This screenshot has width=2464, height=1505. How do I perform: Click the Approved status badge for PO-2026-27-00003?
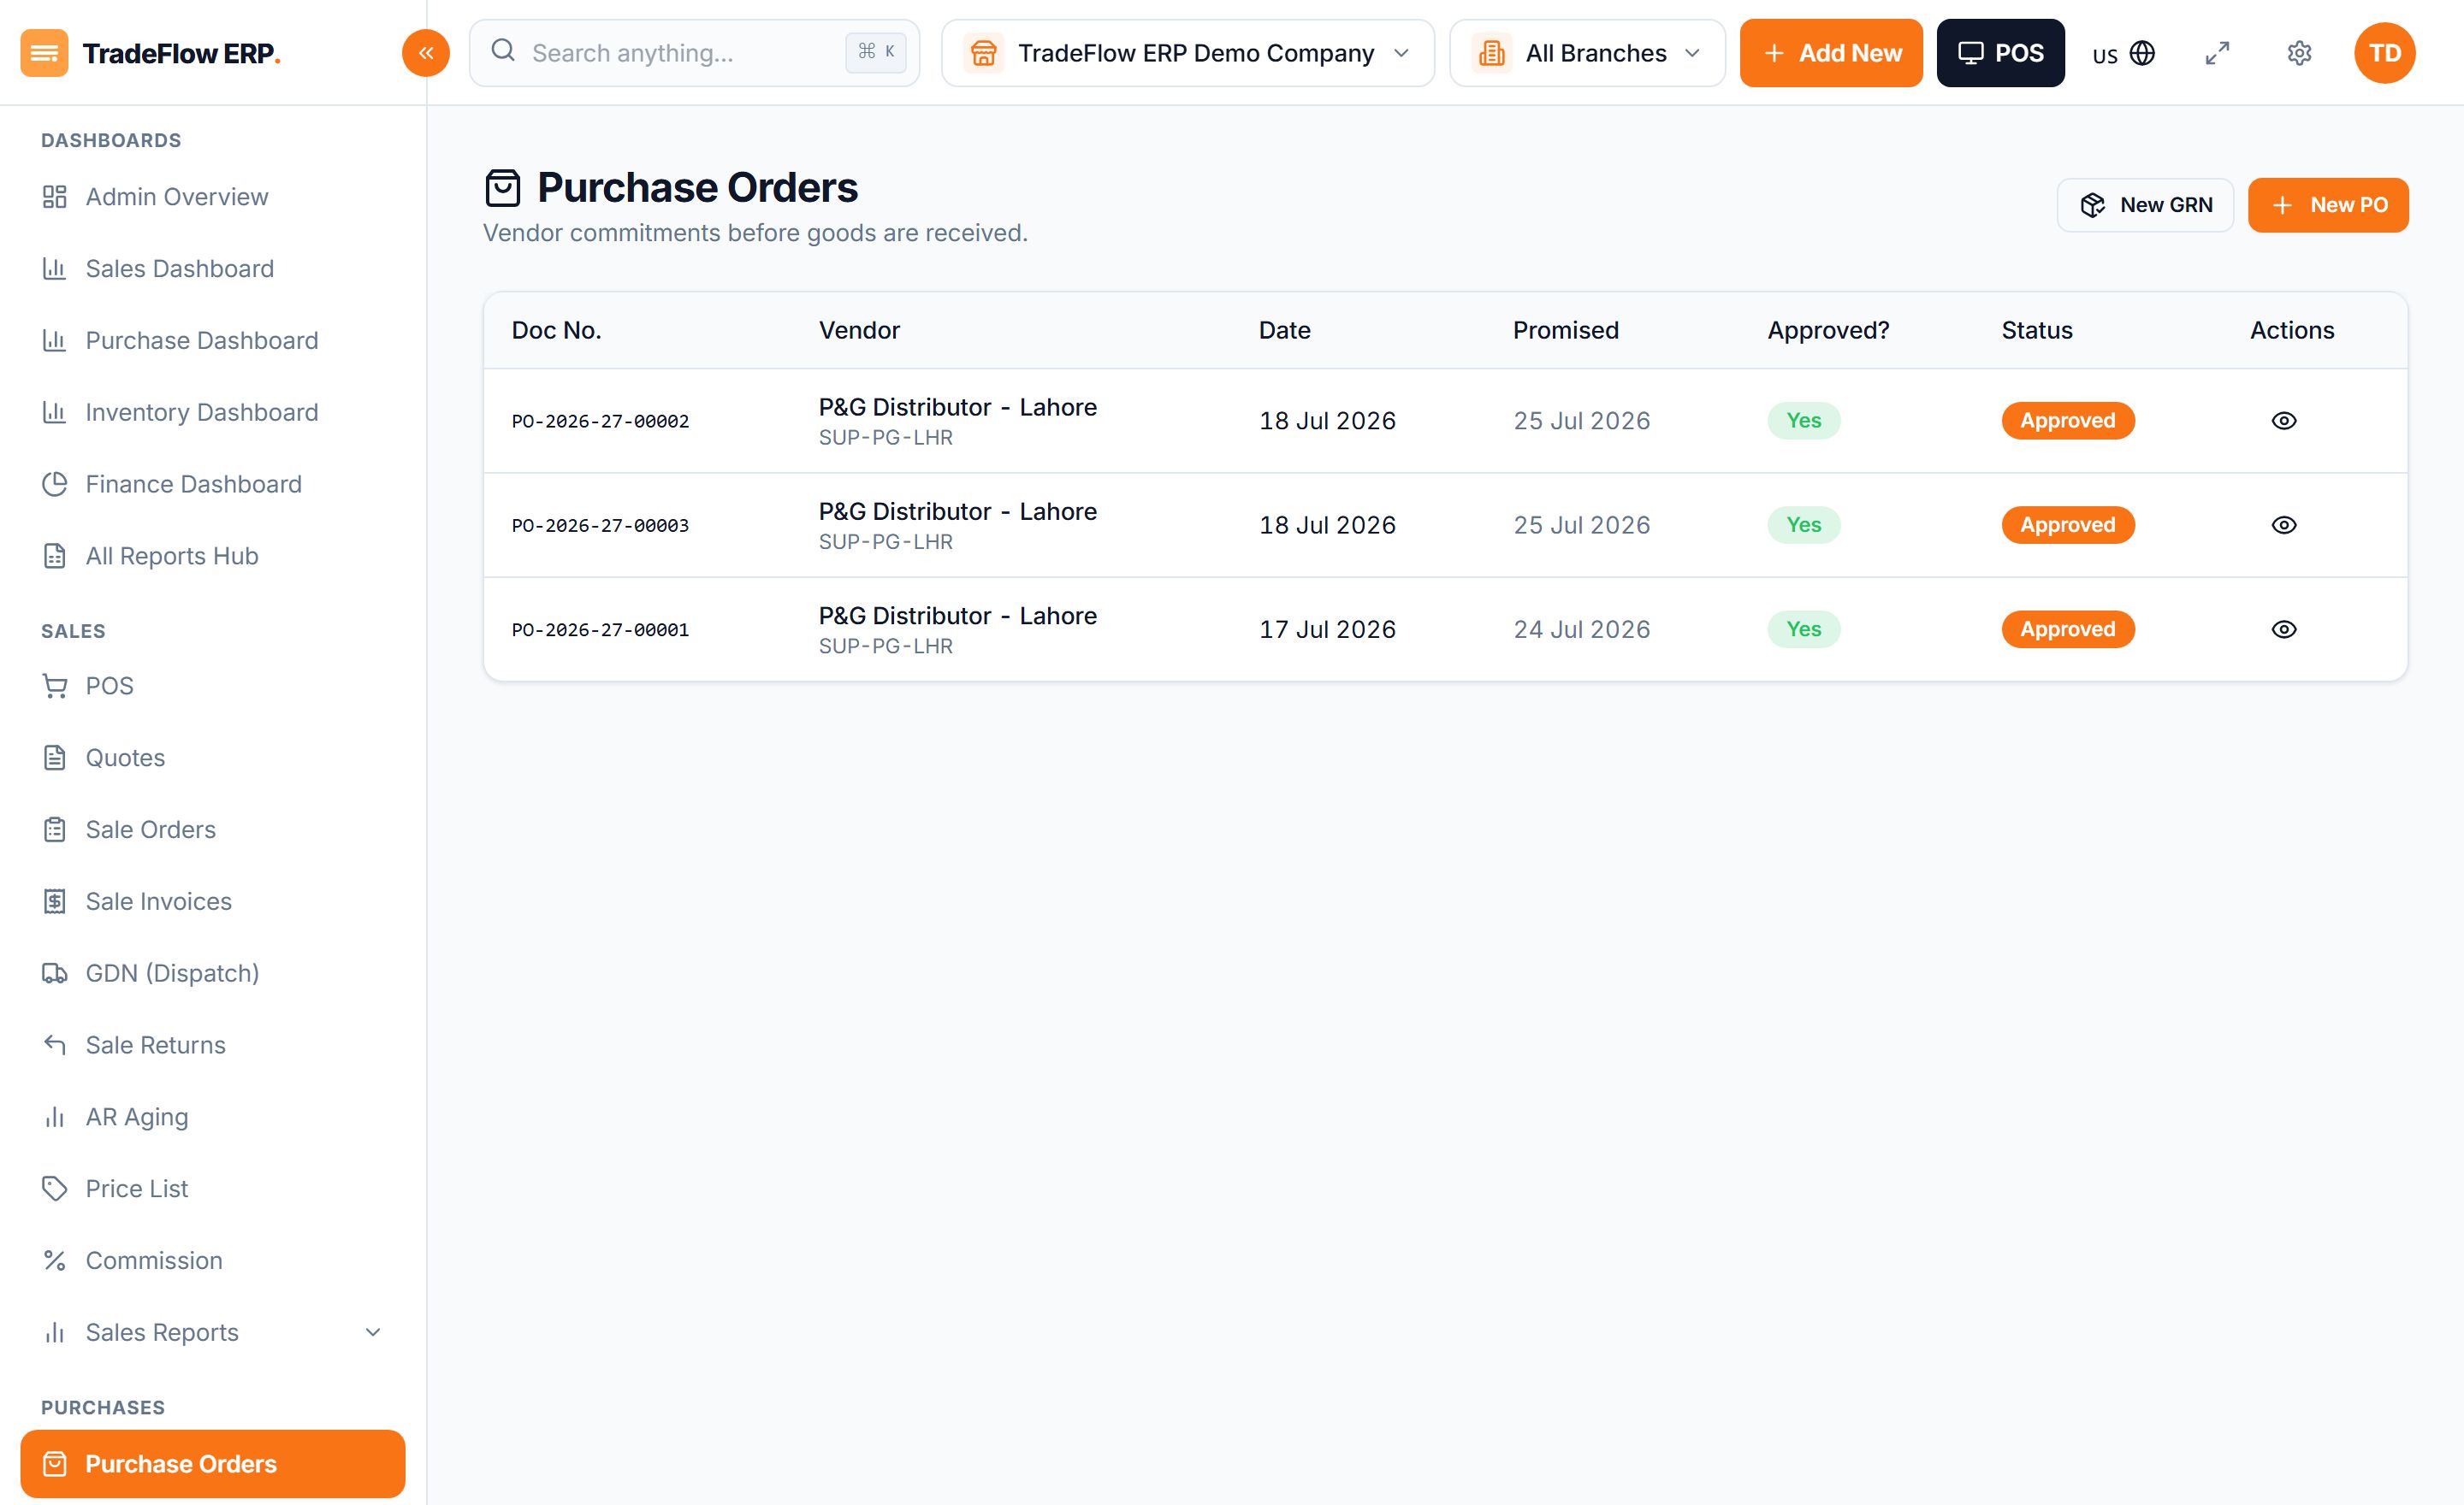tap(2068, 525)
